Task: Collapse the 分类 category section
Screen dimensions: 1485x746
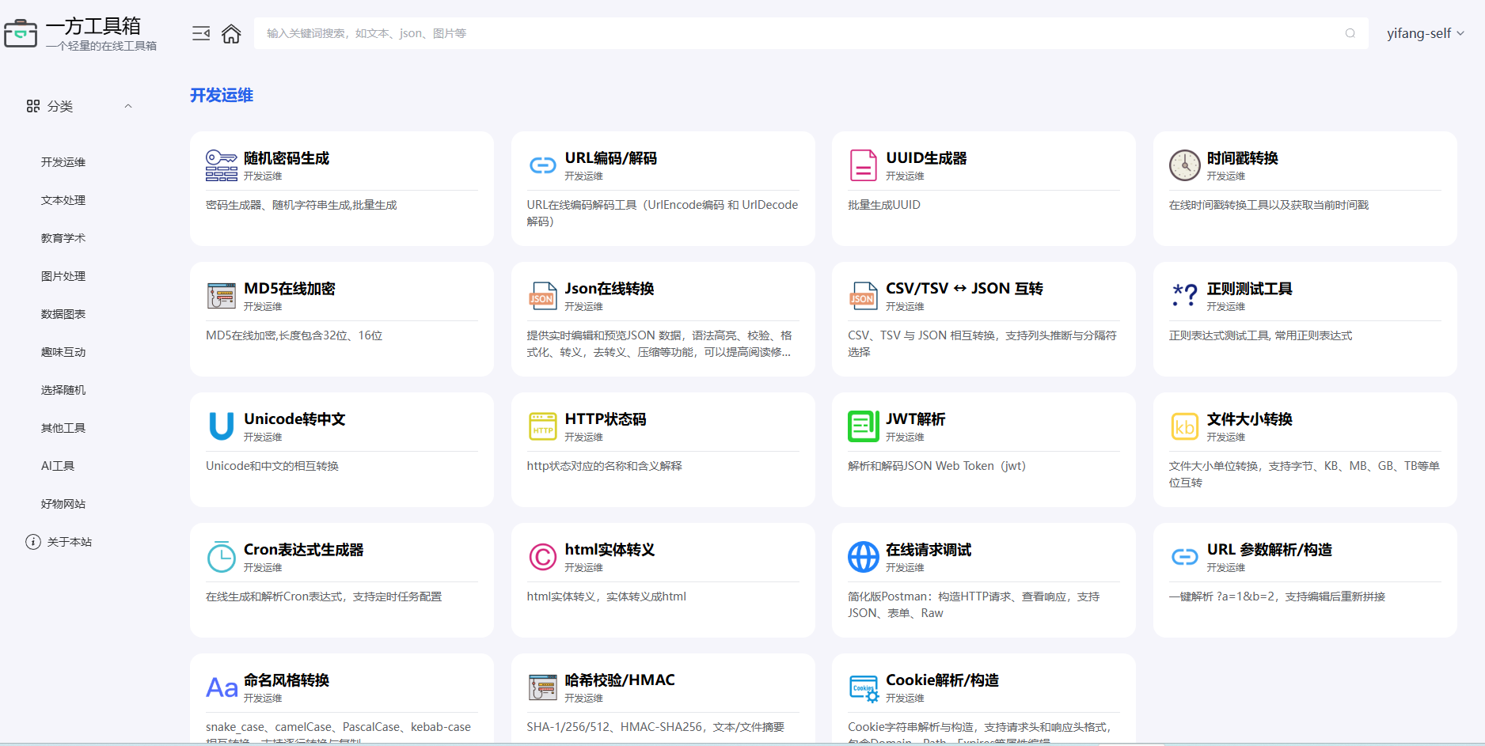Action: coord(128,106)
